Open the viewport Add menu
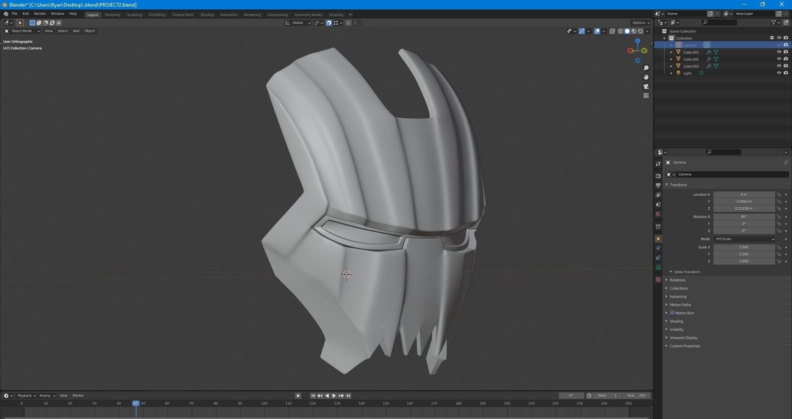Viewport: 792px width, 419px height. pos(76,31)
